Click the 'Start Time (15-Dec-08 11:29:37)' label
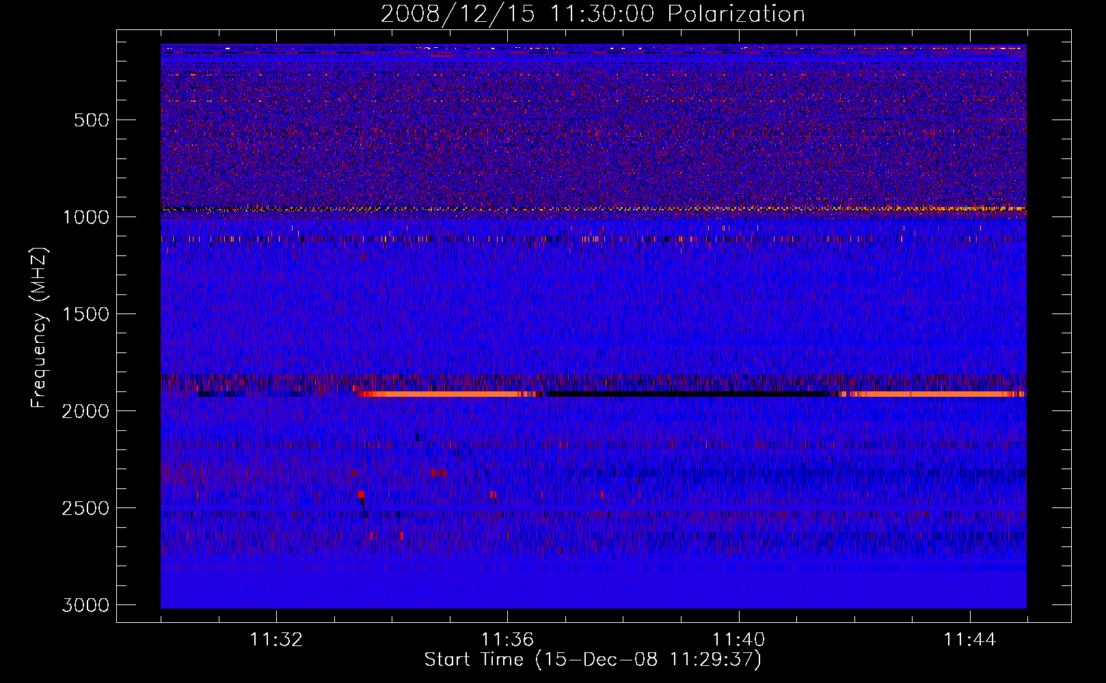 coord(593,660)
